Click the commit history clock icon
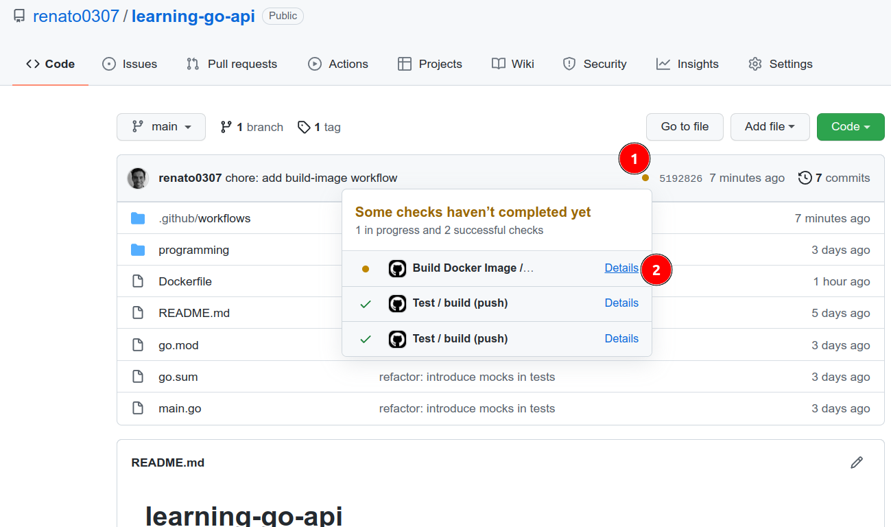Viewport: 891px width, 527px height. (x=805, y=178)
